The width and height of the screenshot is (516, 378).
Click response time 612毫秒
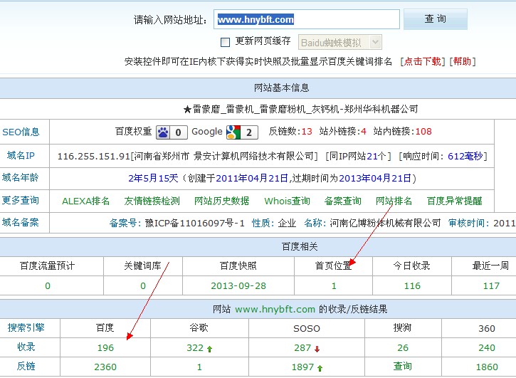465,156
